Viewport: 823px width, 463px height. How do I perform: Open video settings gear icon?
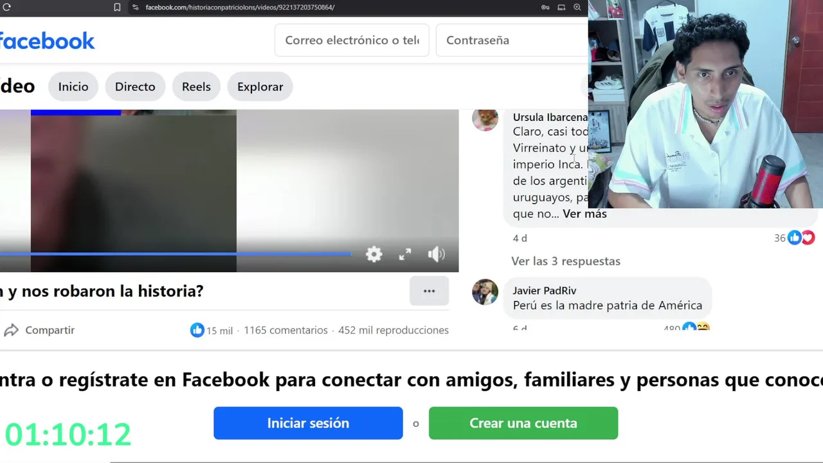point(374,254)
